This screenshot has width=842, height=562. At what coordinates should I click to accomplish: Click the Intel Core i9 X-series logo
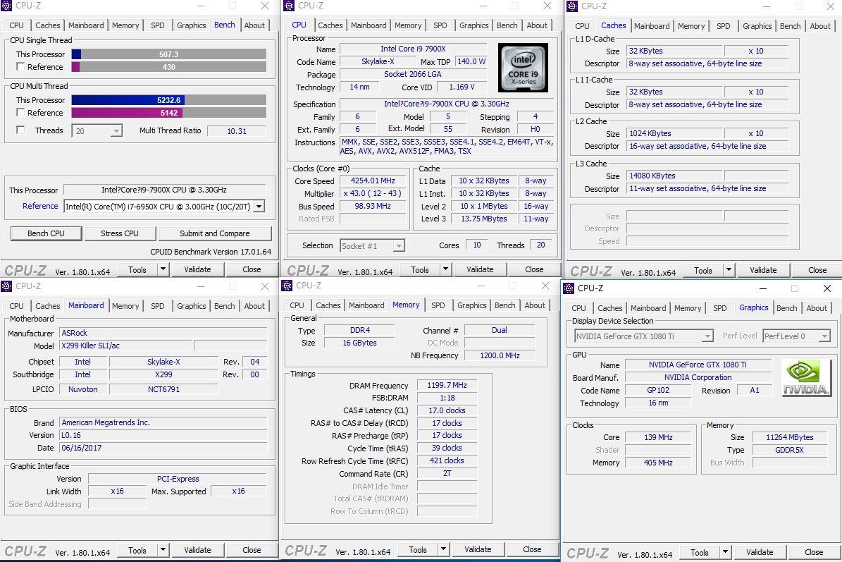[x=523, y=67]
